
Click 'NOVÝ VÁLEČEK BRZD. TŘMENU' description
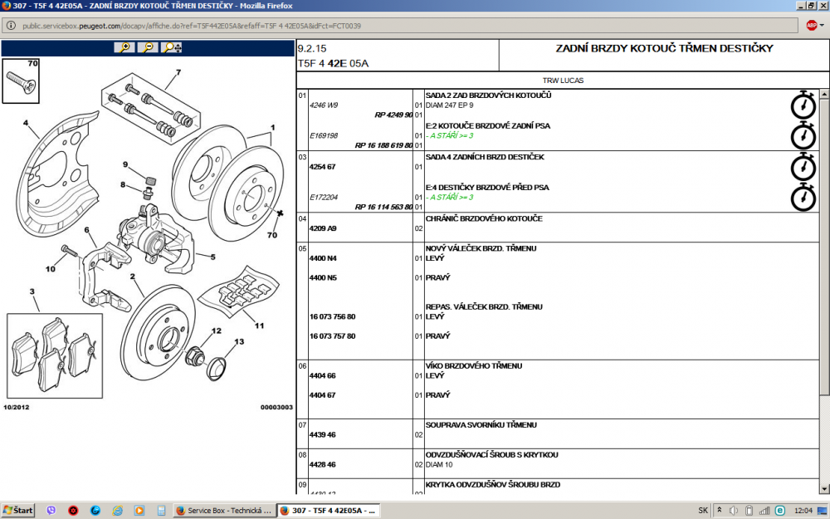[x=481, y=247]
